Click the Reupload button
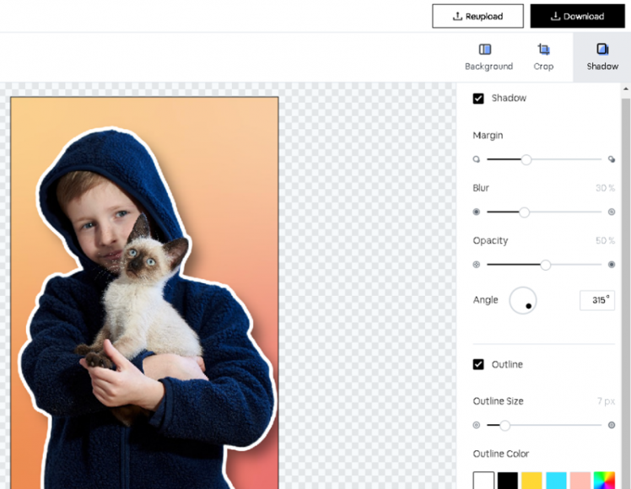This screenshot has height=489, width=631. click(477, 16)
